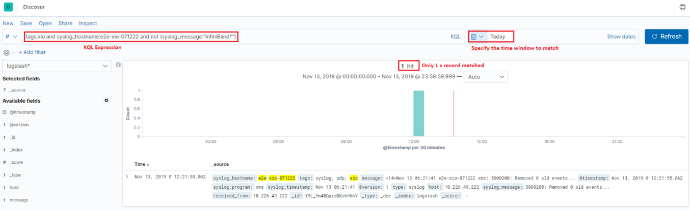
Task: Select the _source selected field
Action: point(17,90)
